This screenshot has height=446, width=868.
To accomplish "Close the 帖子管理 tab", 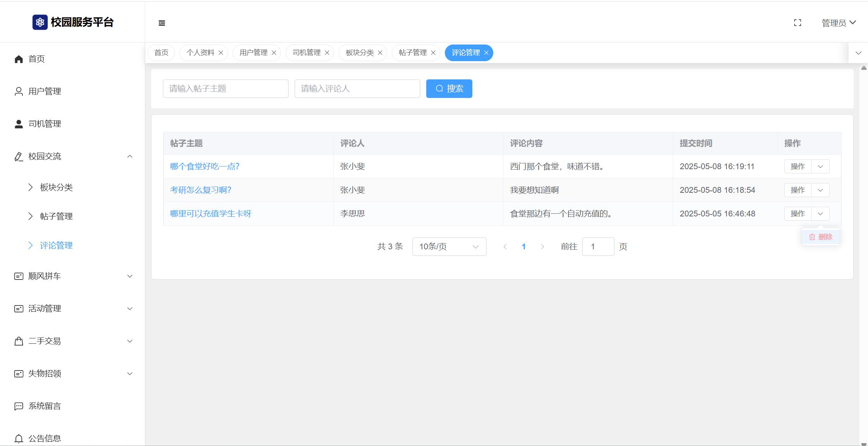I will 433,53.
